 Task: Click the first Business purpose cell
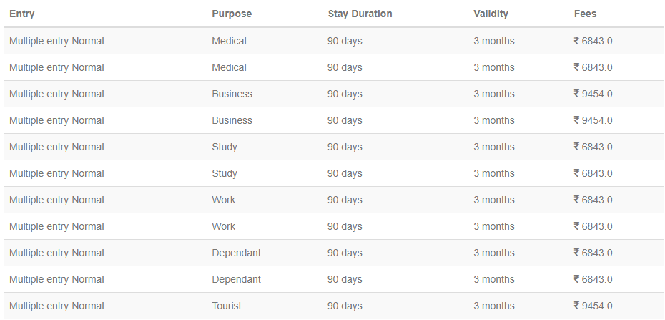tap(232, 94)
